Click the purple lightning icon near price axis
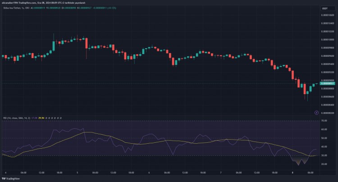This screenshot has height=182, width=338. [316, 112]
